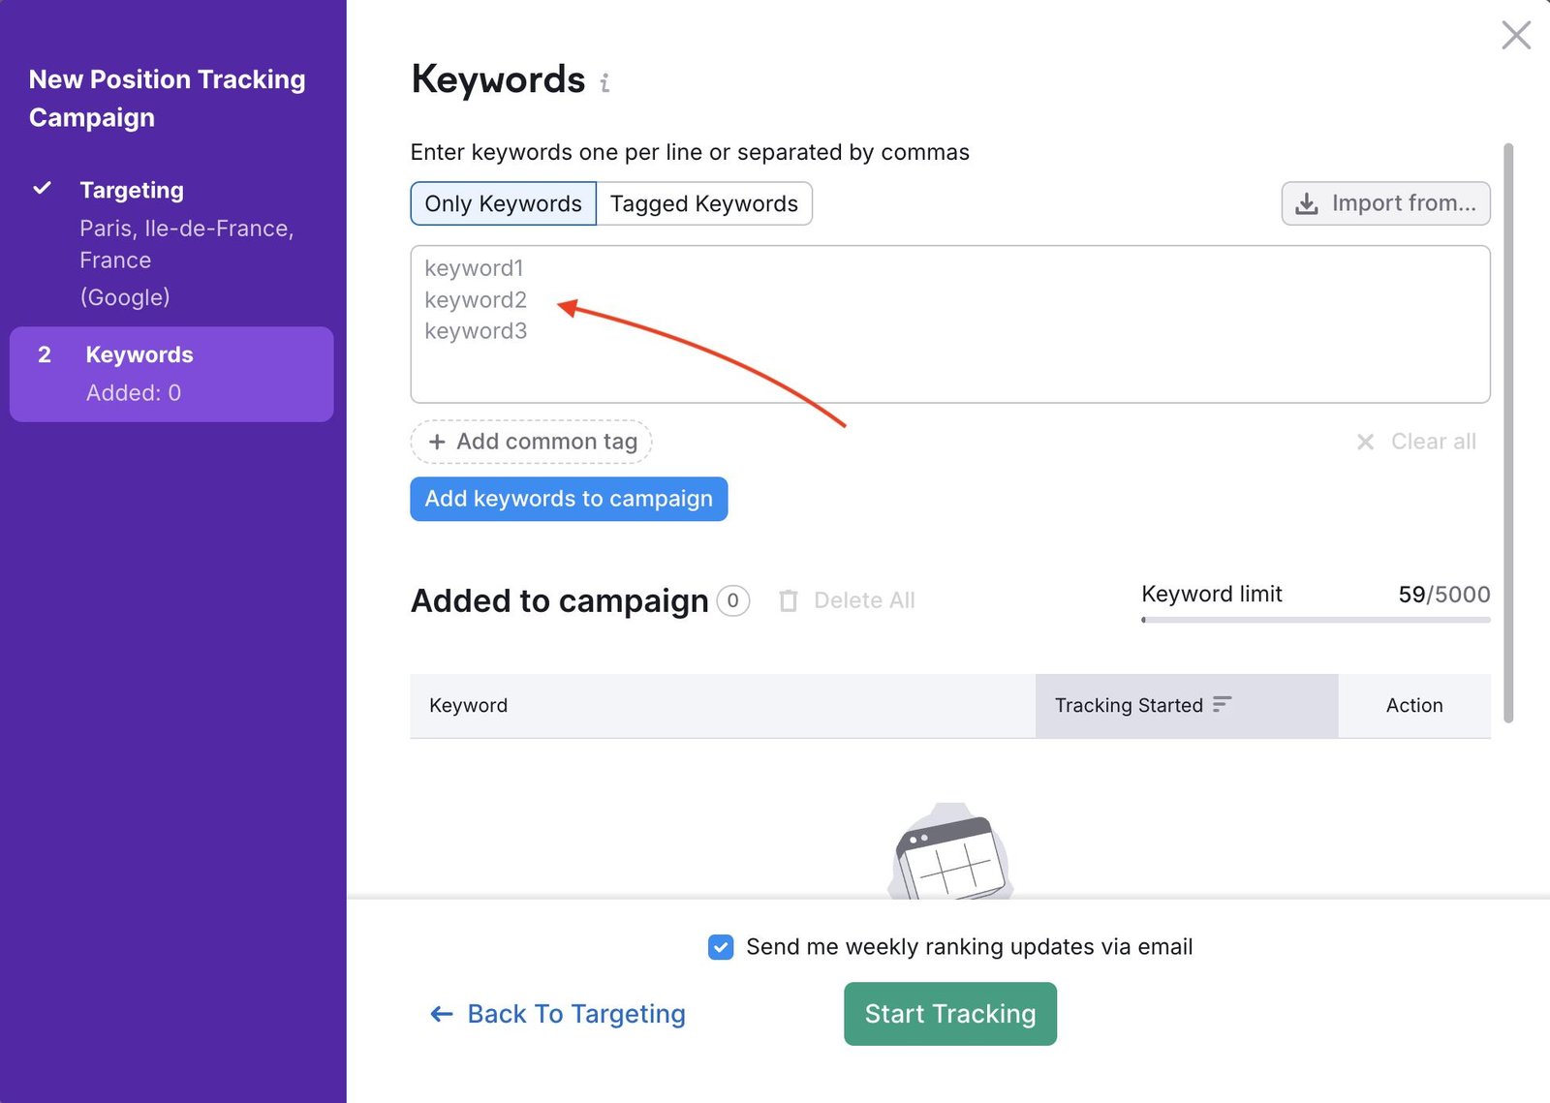The height and width of the screenshot is (1103, 1550).
Task: Select the Only Keywords tab
Action: (x=503, y=203)
